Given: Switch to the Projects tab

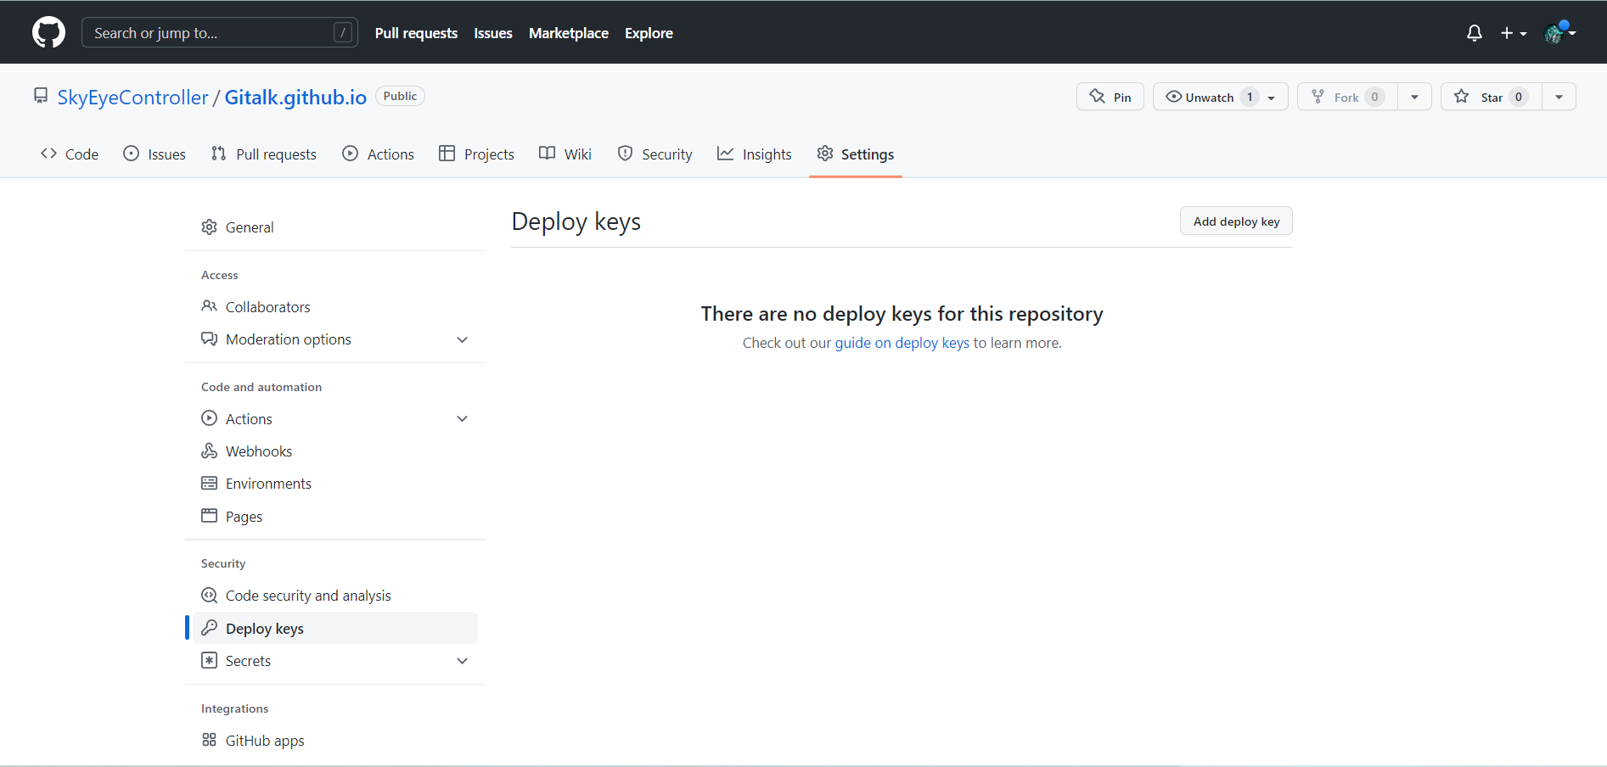Looking at the screenshot, I should [x=476, y=154].
